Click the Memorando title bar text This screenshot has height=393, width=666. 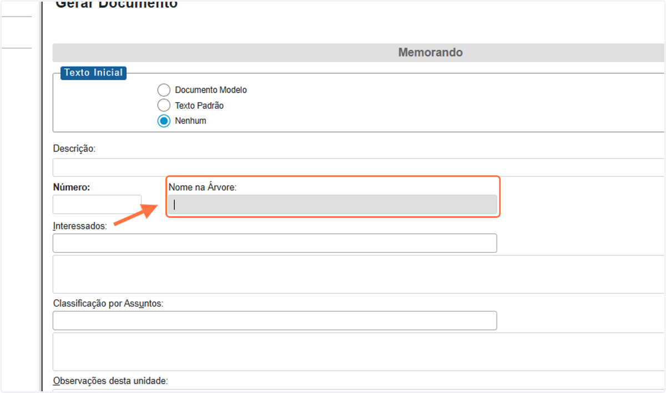pos(430,53)
